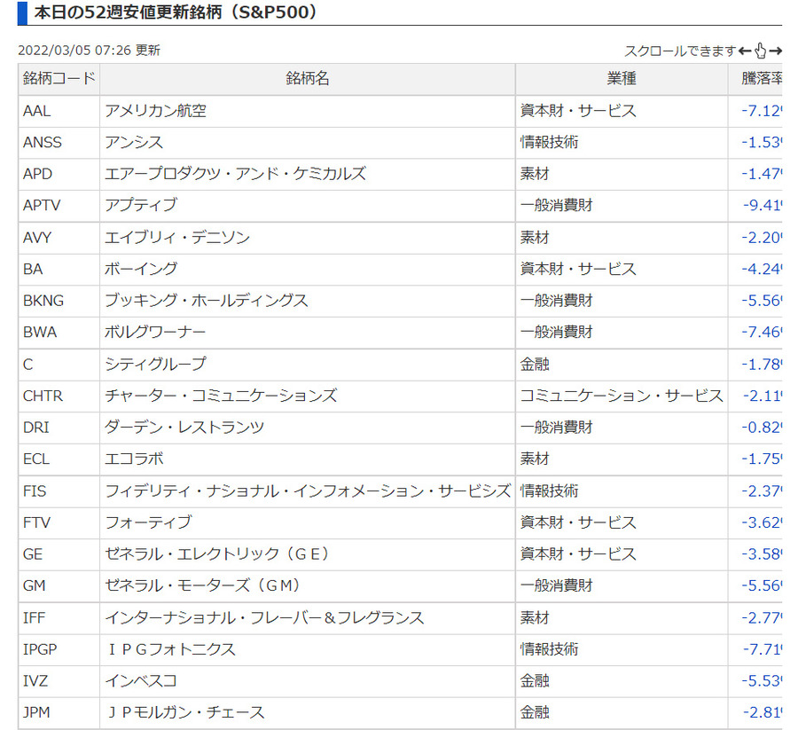The width and height of the screenshot is (798, 730).
Task: Click the アプティブ stock name
Action: 141,206
